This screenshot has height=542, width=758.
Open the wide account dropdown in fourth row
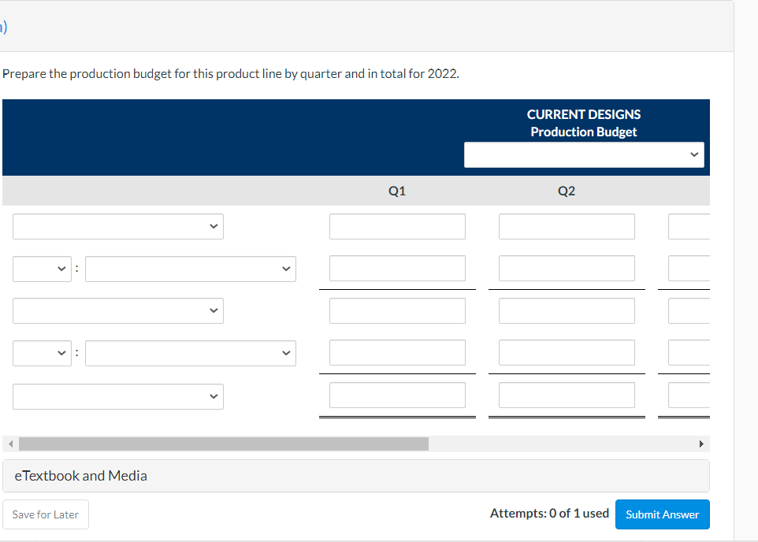(190, 353)
